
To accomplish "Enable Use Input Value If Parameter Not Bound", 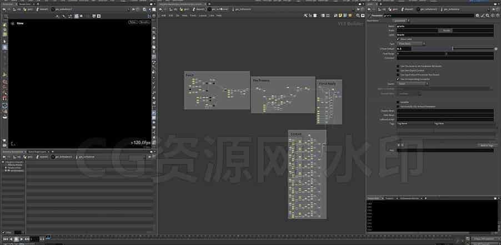I will point(398,75).
